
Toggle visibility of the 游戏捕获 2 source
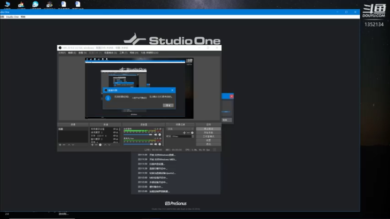click(115, 132)
